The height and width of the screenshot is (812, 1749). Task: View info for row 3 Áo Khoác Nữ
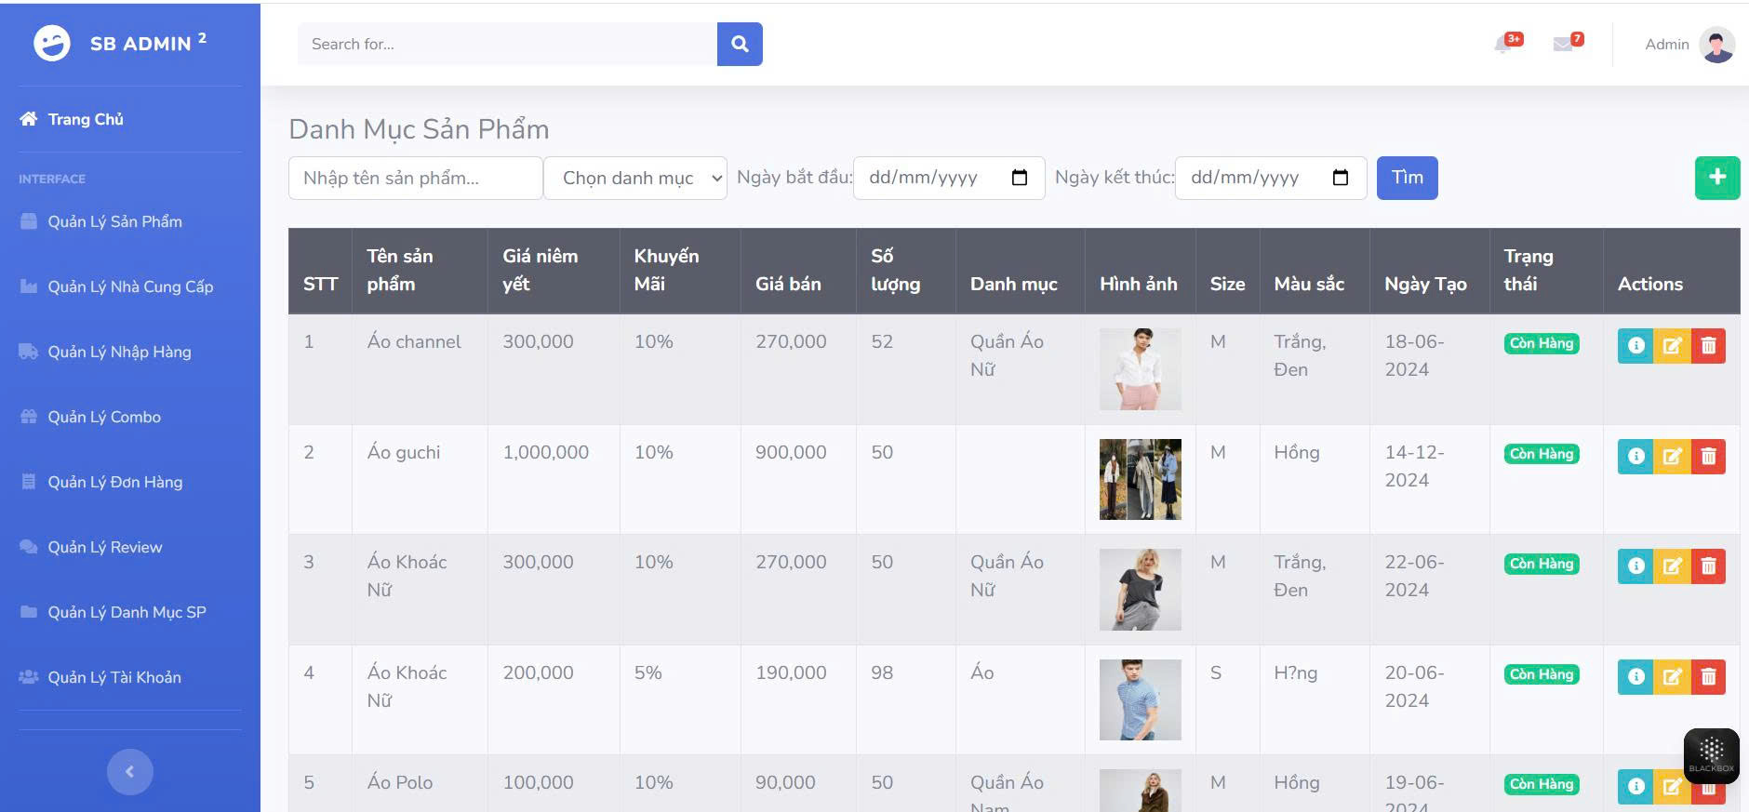(1636, 566)
